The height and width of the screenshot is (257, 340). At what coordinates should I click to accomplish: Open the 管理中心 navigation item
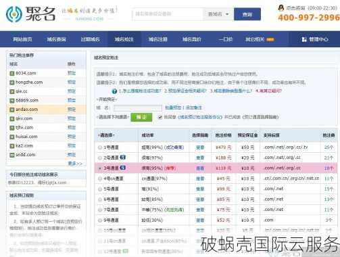click(315, 39)
